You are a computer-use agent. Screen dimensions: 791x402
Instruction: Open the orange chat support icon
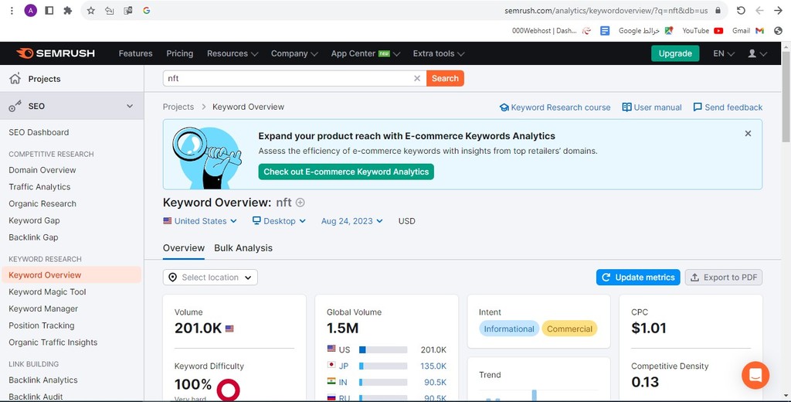755,375
